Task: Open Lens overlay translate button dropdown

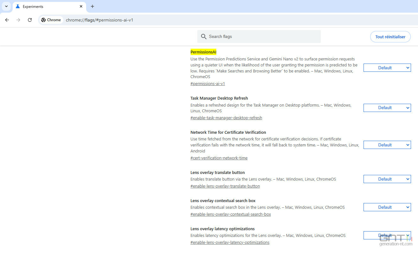Action: tap(387, 179)
